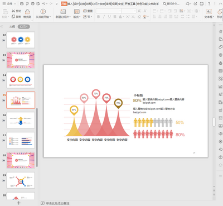The width and height of the screenshot is (223, 206).
Task: Click the home icon in right sidebar
Action: click(x=220, y=31)
